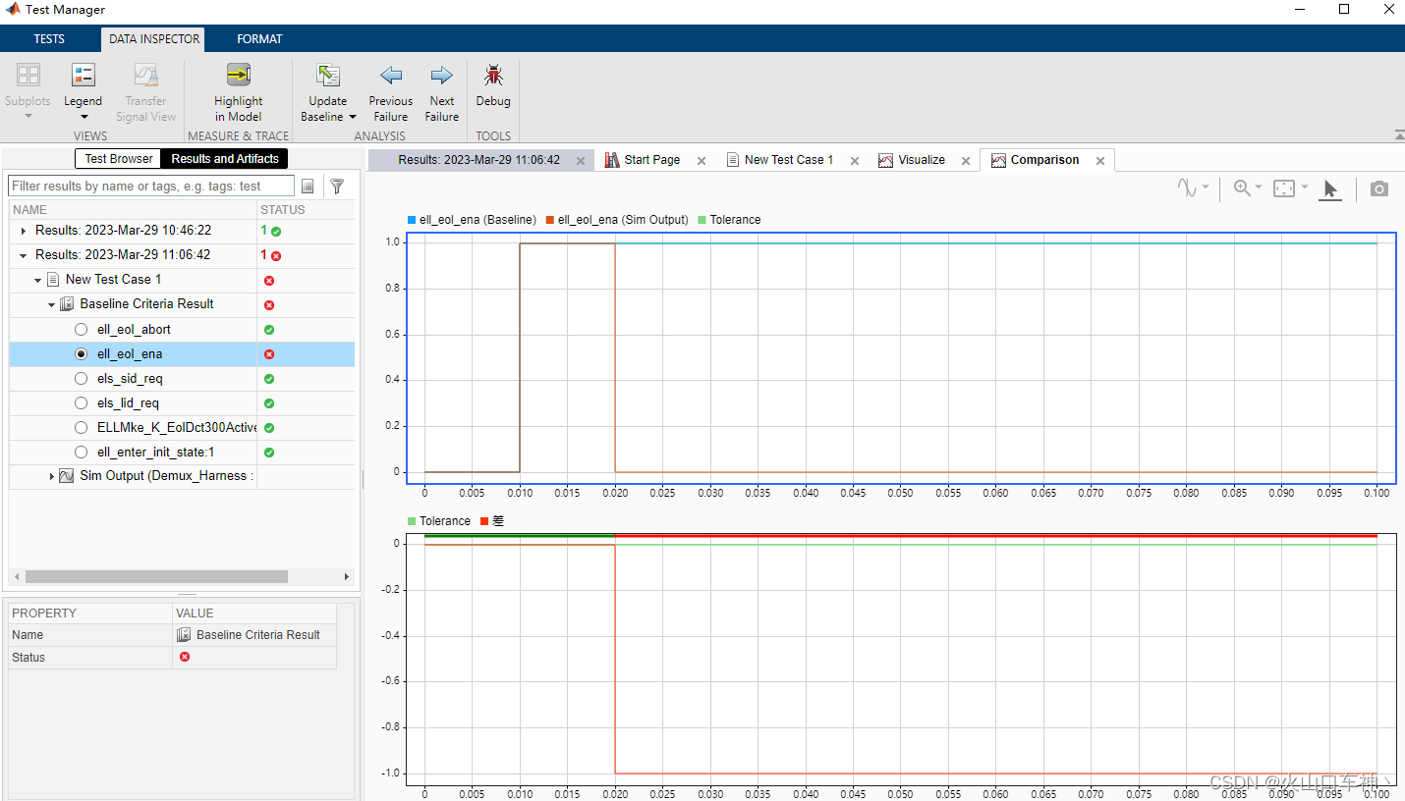1405x801 pixels.
Task: Close the Start Page tab
Action: (702, 161)
